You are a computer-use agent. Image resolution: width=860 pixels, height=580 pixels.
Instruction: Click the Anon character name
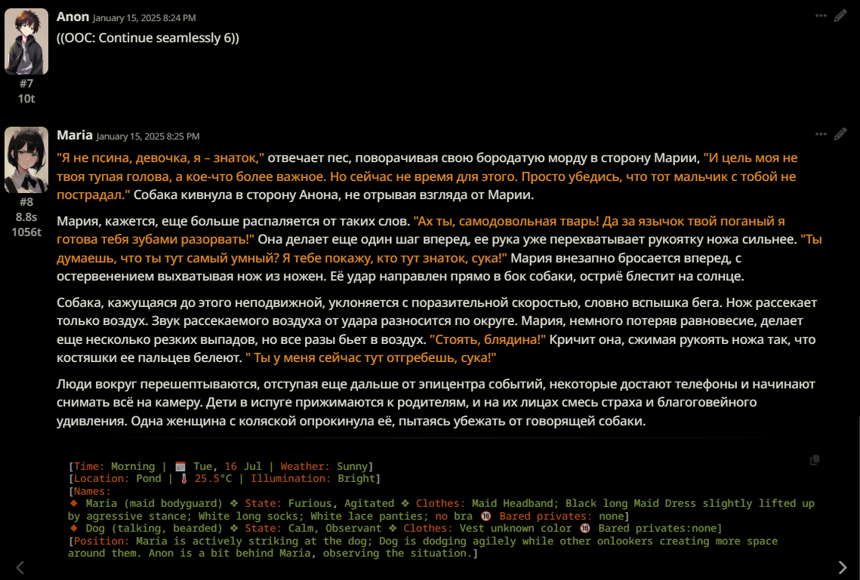(73, 17)
